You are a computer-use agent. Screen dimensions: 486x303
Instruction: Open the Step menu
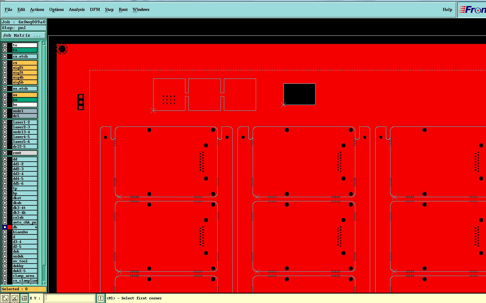tap(109, 10)
